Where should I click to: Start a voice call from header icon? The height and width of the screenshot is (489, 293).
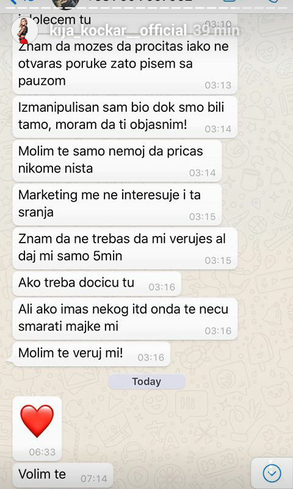[x=273, y=2]
